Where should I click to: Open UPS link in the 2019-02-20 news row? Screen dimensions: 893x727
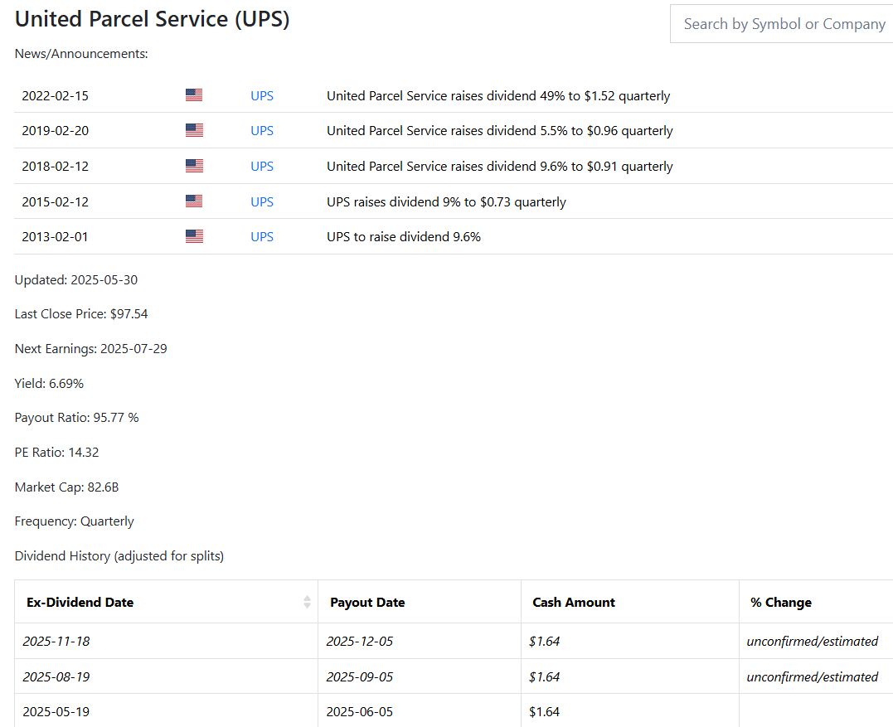point(262,130)
